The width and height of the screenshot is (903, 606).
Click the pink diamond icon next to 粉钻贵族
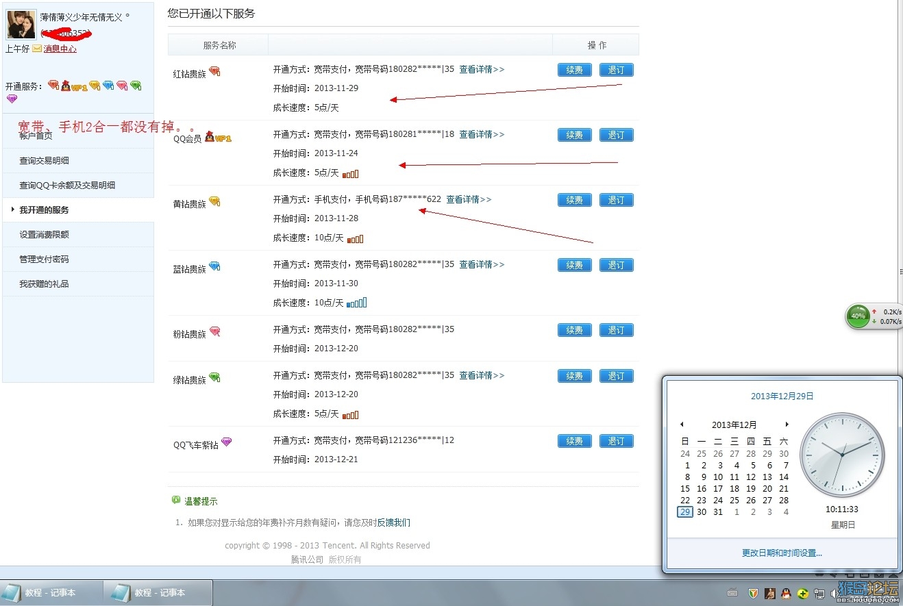click(x=214, y=331)
